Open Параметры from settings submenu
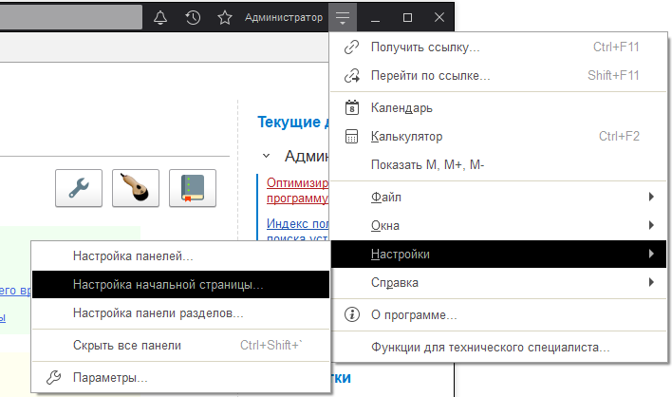Screen dimensions: 672x397 pyautogui.click(x=110, y=378)
